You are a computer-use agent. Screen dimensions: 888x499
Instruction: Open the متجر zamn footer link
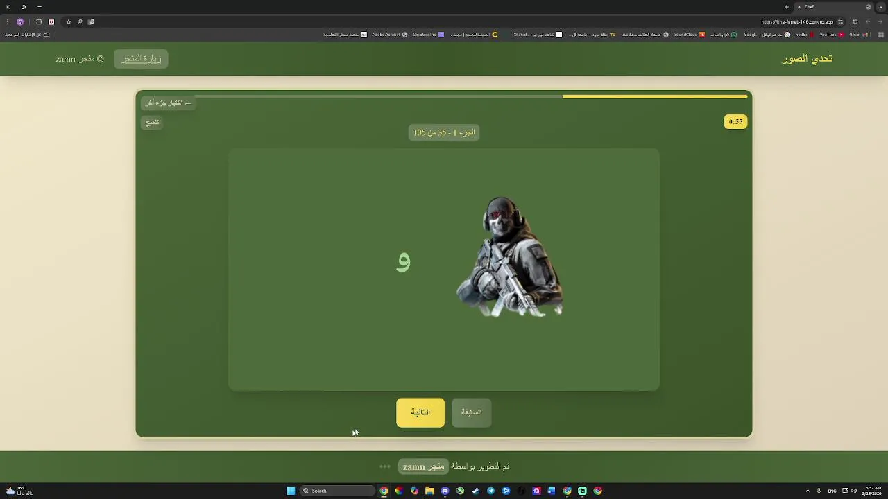(423, 466)
